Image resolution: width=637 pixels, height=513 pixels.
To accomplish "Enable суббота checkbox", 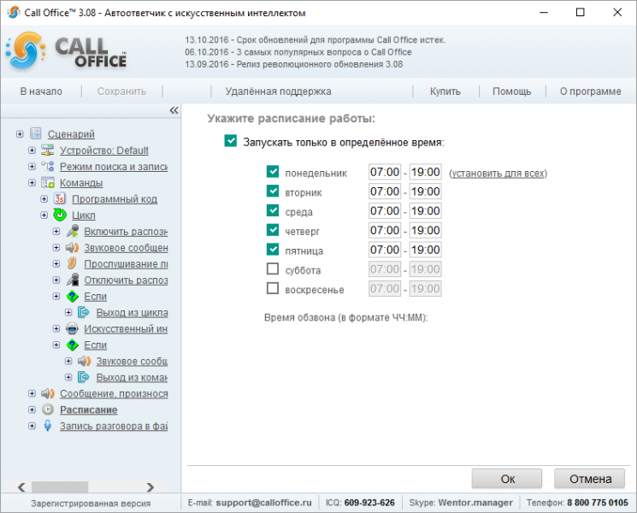I will pyautogui.click(x=273, y=268).
